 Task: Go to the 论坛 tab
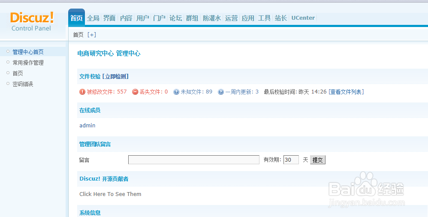pos(175,18)
